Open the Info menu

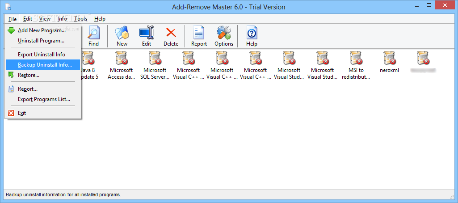pos(62,19)
